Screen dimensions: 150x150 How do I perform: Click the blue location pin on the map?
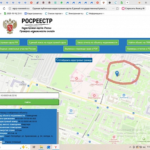117,73
